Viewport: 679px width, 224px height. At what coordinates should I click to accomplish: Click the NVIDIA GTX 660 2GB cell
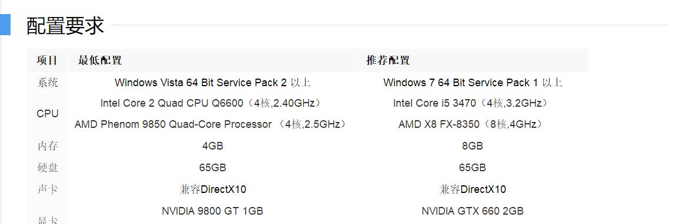point(473,211)
